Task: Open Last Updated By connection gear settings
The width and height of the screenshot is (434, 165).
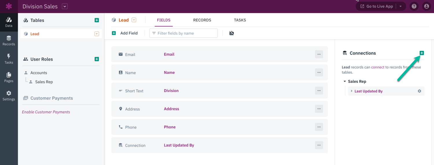Action: pyautogui.click(x=419, y=91)
